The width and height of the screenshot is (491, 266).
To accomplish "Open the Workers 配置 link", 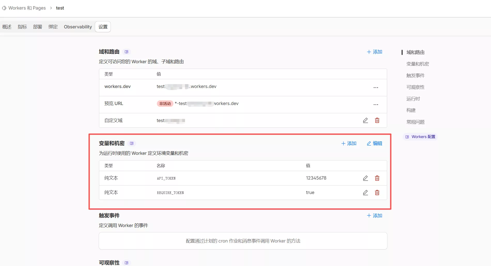I will click(x=420, y=137).
